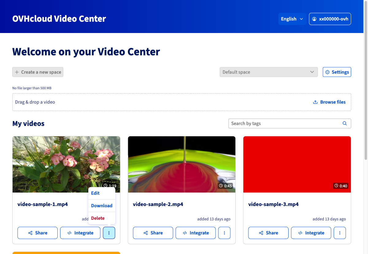Image resolution: width=368 pixels, height=254 pixels.
Task: Choose Download from the video context menu
Action: (102, 205)
